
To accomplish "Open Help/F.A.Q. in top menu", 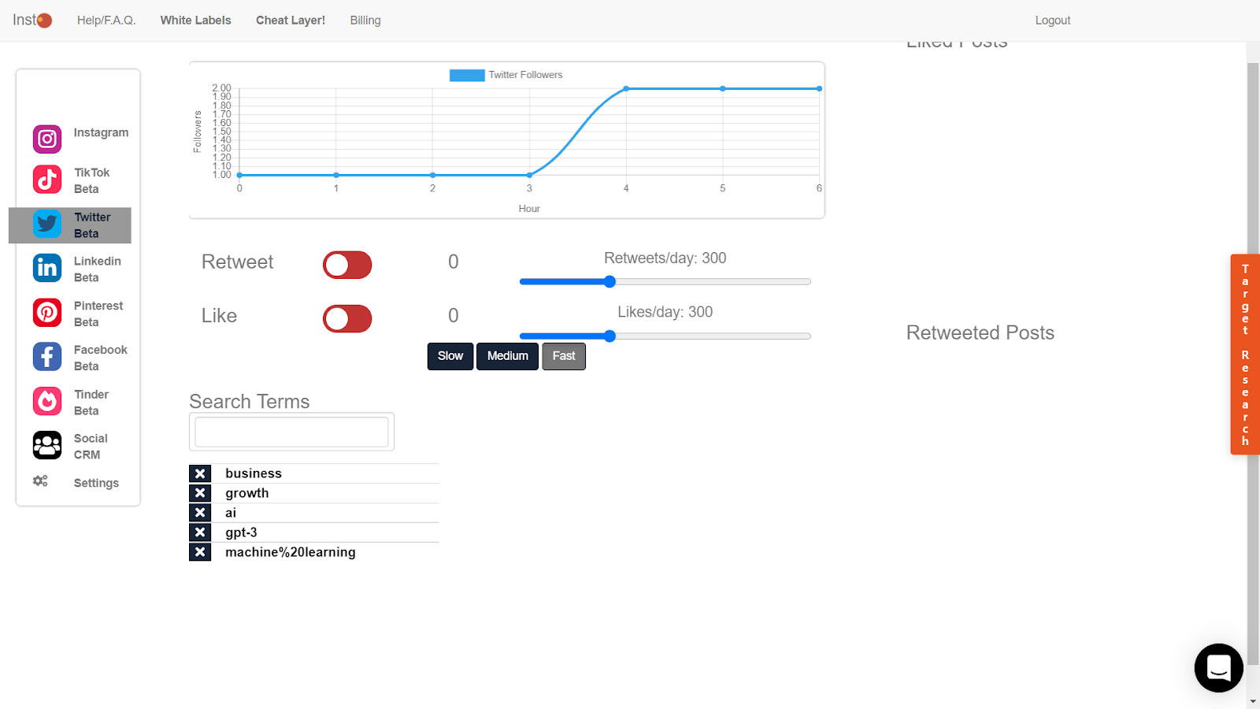I will click(x=106, y=20).
